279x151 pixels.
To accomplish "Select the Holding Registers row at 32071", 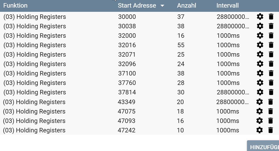I will click(x=35, y=55).
